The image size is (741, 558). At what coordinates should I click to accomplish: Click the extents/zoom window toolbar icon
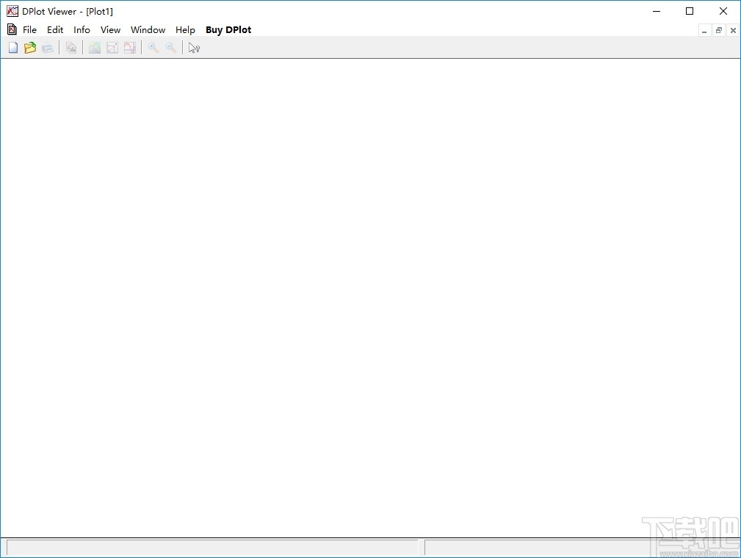(112, 47)
